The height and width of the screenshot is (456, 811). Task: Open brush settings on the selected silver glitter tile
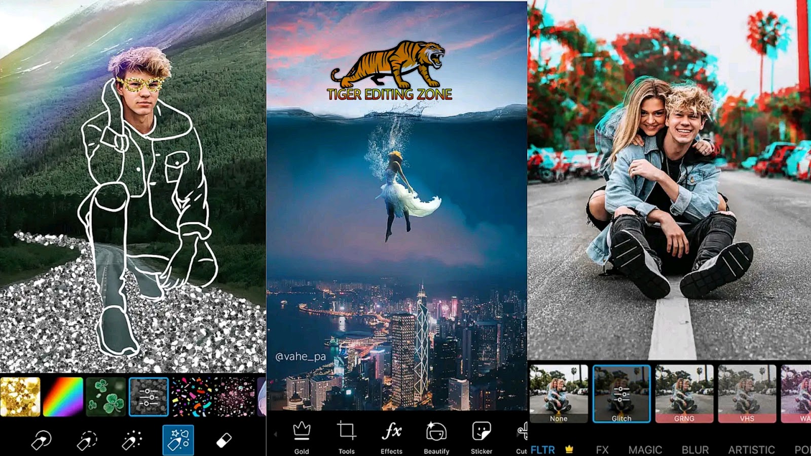pos(149,397)
